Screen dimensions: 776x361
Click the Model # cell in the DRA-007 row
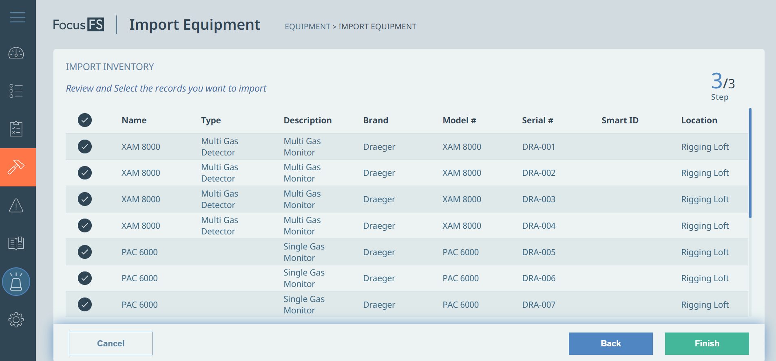pos(461,305)
